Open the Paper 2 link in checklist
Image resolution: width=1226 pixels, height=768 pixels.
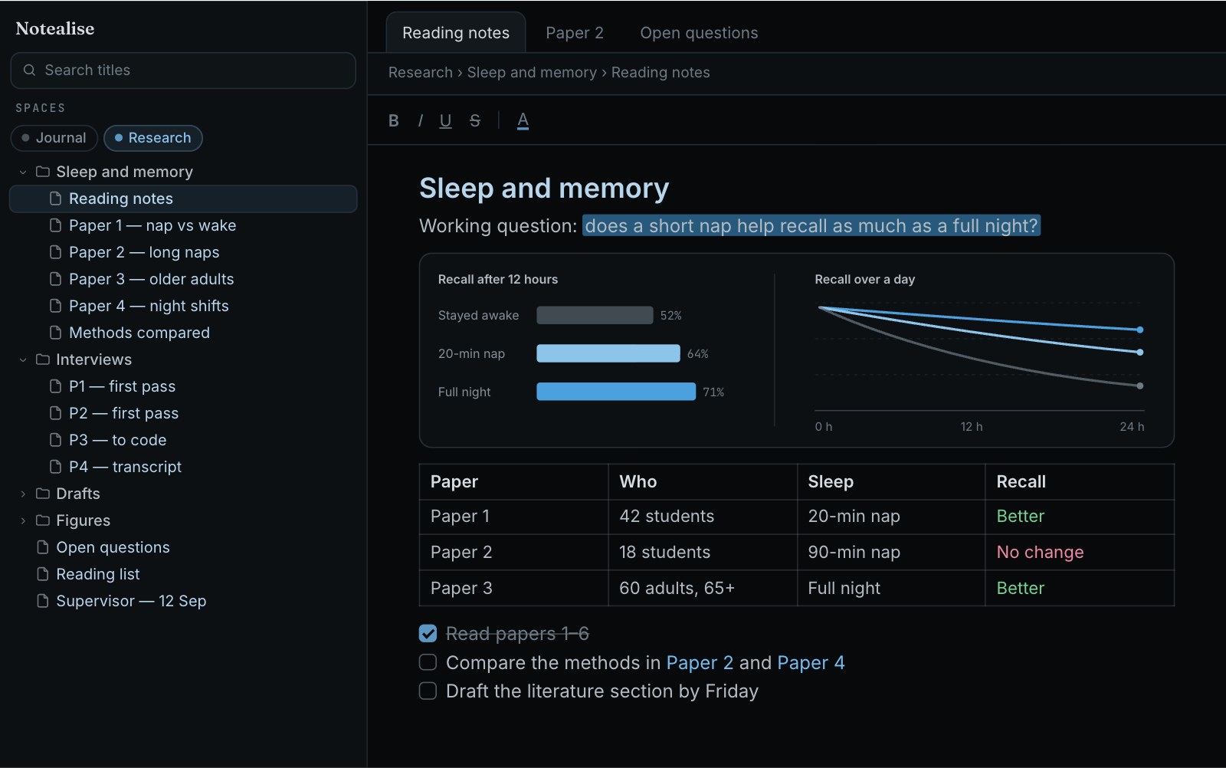coord(700,663)
